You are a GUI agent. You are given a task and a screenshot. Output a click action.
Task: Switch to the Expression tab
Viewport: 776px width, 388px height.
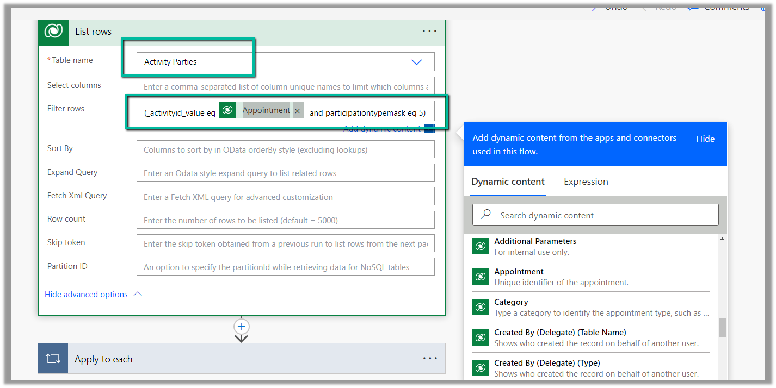tap(586, 182)
